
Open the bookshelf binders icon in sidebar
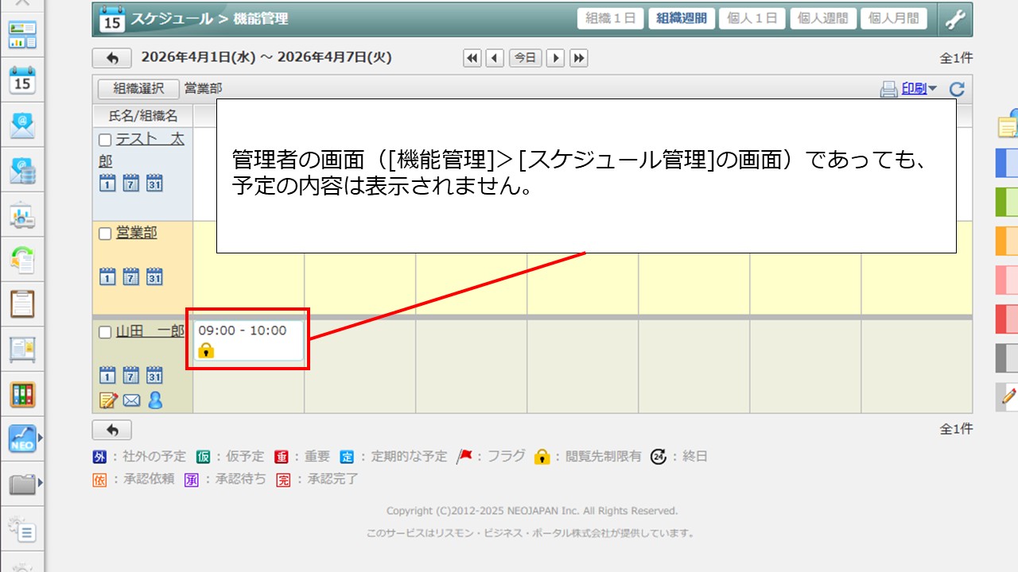click(22, 394)
